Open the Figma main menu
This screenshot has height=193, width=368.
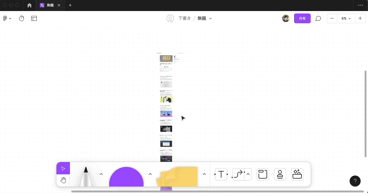point(7,18)
